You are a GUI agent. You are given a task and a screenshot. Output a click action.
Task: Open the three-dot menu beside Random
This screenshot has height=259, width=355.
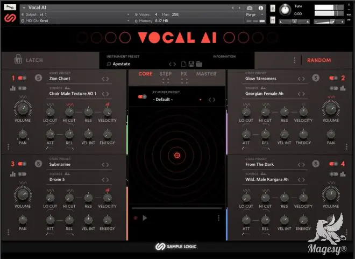[294, 60]
